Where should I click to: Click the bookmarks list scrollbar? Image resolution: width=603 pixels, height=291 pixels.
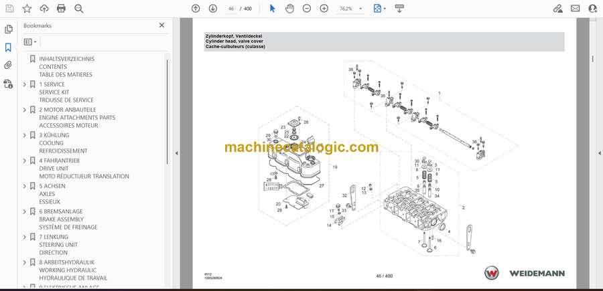pos(167,111)
